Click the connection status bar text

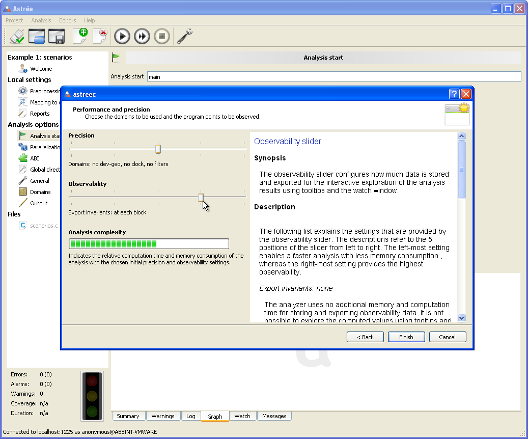point(80,432)
